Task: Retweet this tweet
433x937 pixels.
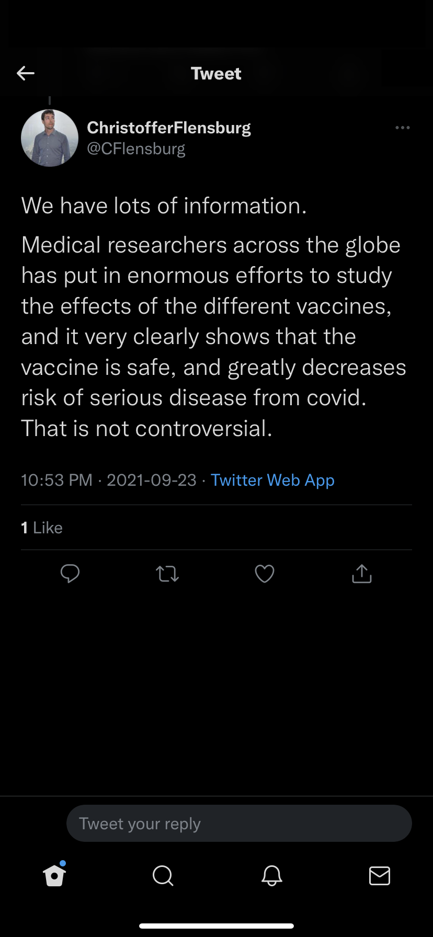Action: coord(167,574)
